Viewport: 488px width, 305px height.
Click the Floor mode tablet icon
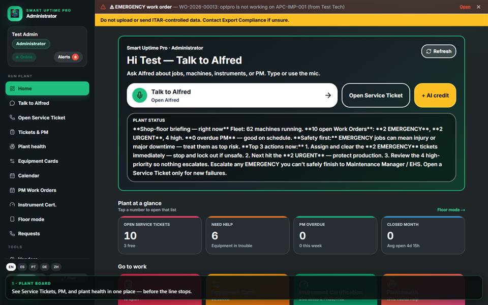click(12, 219)
